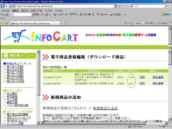The height and width of the screenshot is (129, 172).
Task: Open the Google toolbar 設定 menu
Action: (166, 15)
